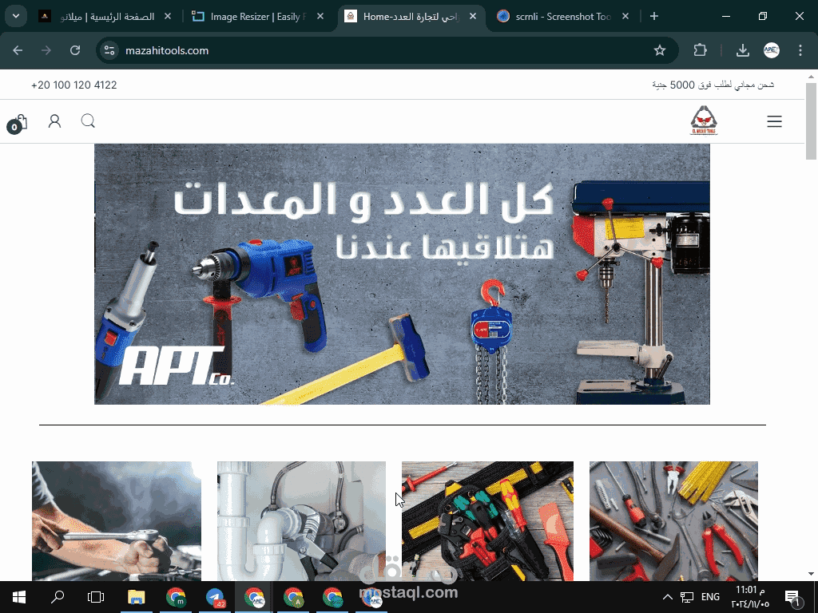This screenshot has width=818, height=613.
Task: Open the browser downloads icon
Action: click(742, 50)
